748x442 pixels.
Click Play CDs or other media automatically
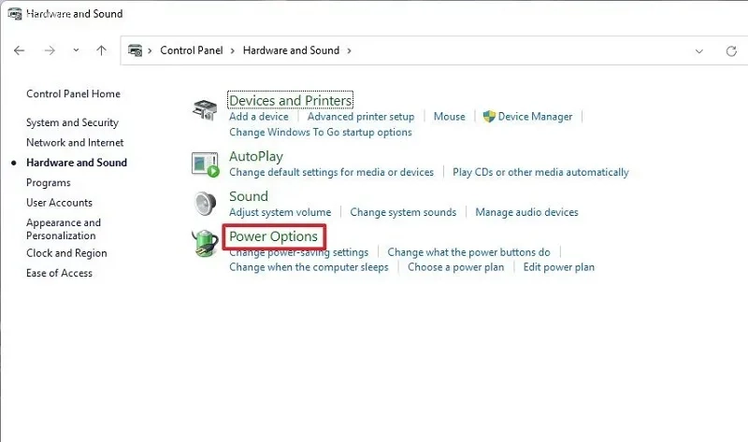pos(540,172)
